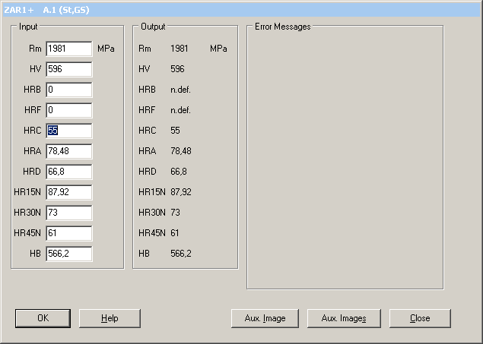Open Help for this dialog
The height and width of the screenshot is (344, 483).
pos(110,318)
